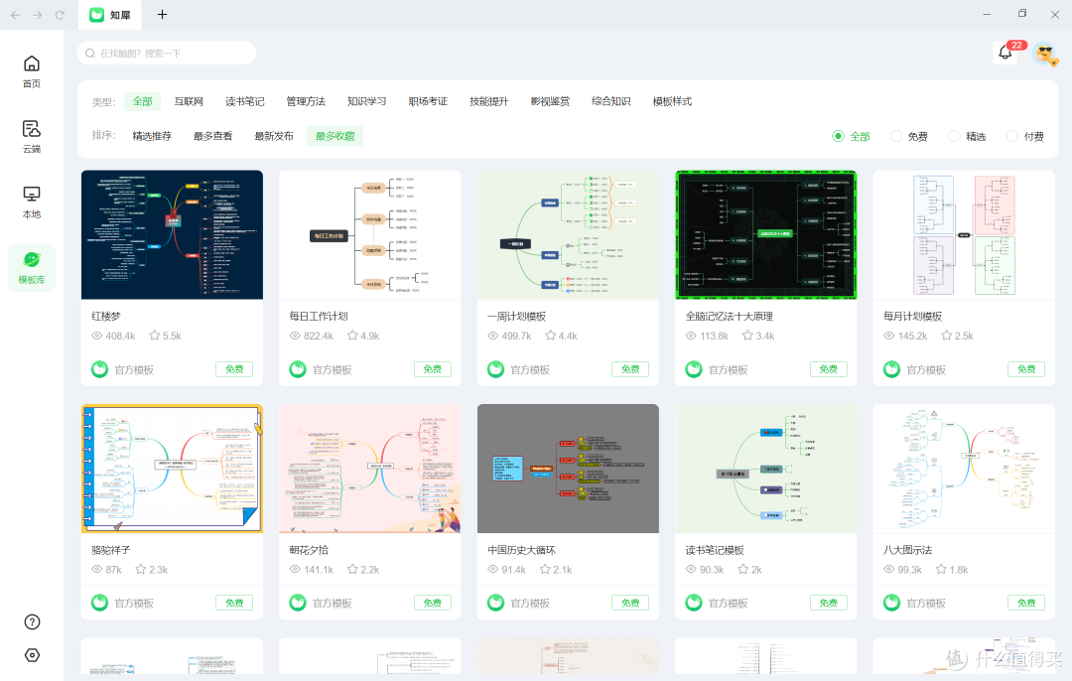
Task: Click 官方模板 author on 朝花夕拾 card
Action: tap(332, 603)
